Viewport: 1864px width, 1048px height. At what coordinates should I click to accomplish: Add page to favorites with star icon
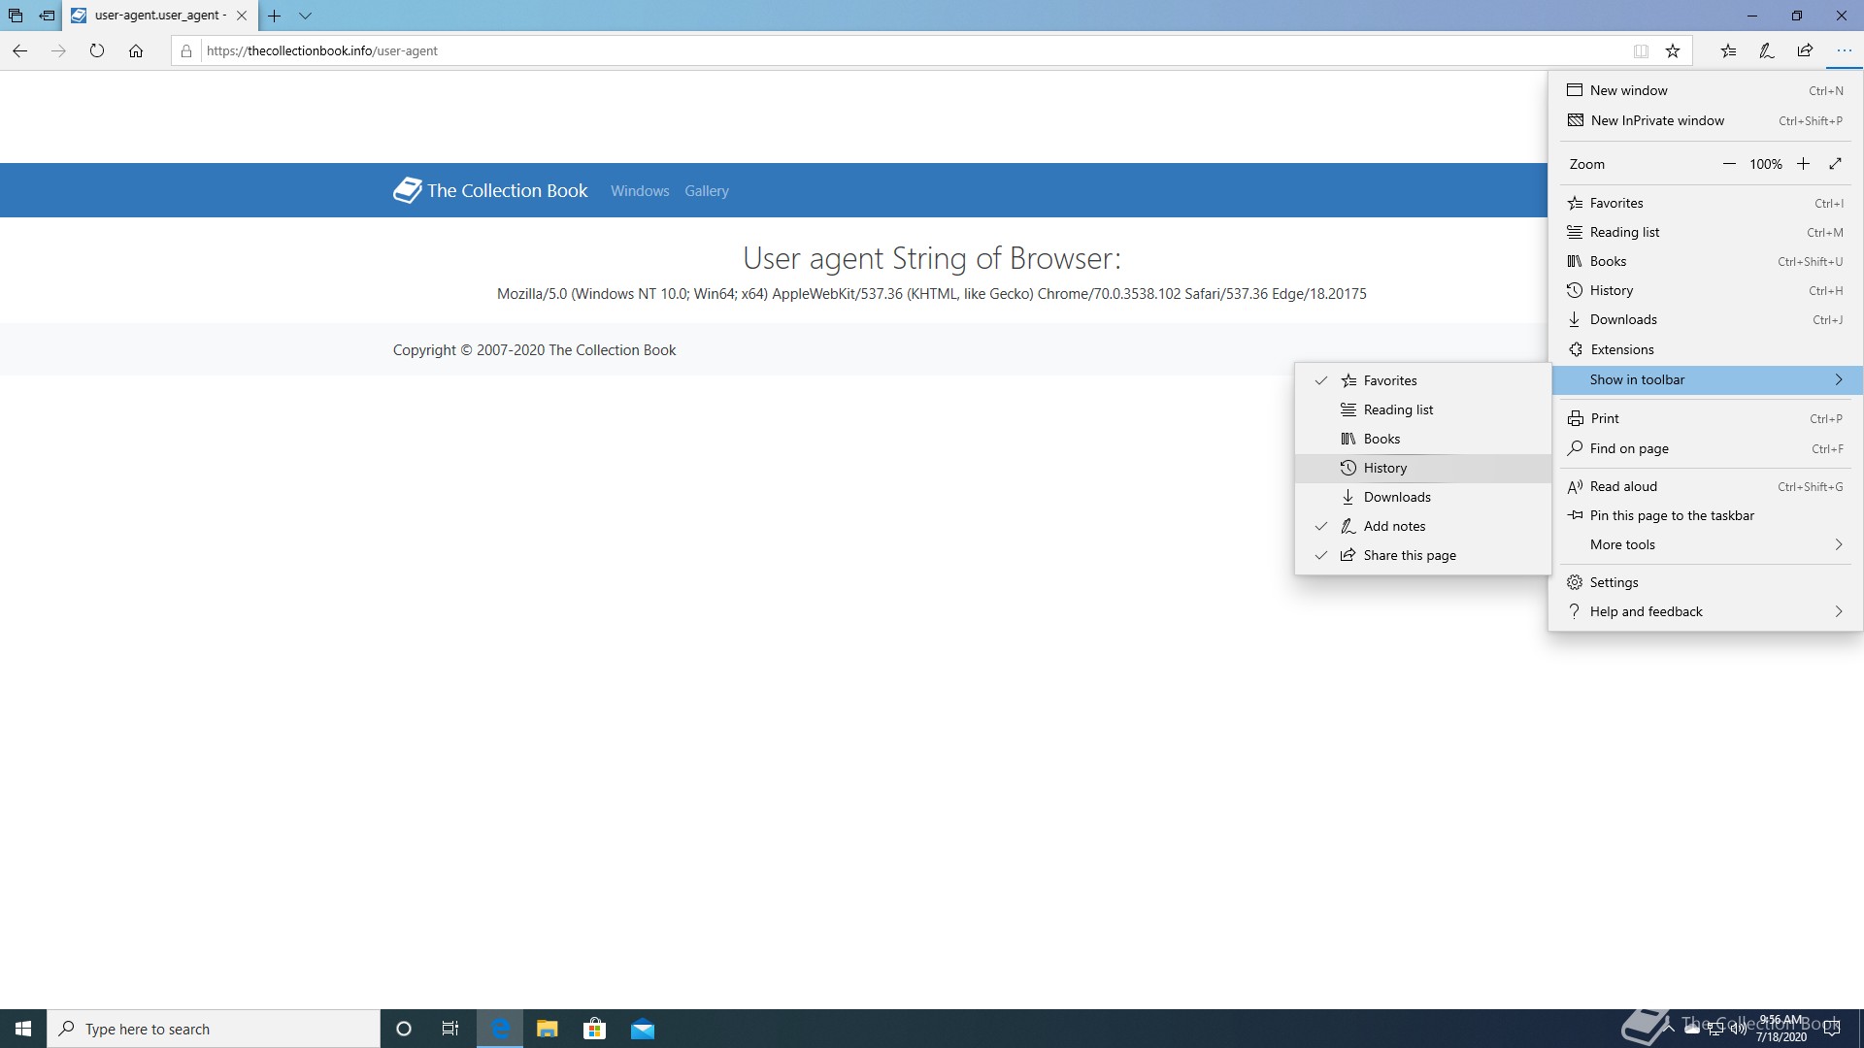[1673, 50]
